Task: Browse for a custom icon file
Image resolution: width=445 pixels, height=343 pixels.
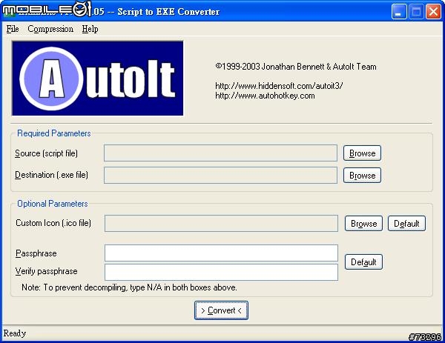Action: point(363,224)
